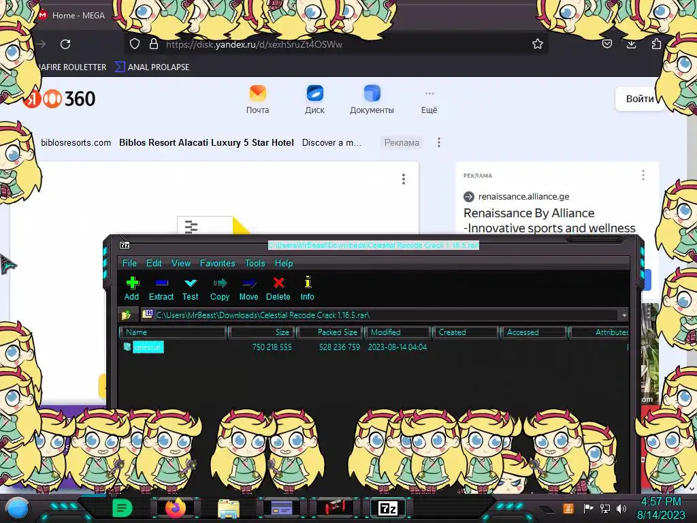
Task: Sort by Packed Size column
Action: (x=330, y=332)
